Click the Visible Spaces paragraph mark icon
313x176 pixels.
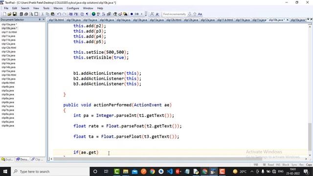(x=87, y=14)
